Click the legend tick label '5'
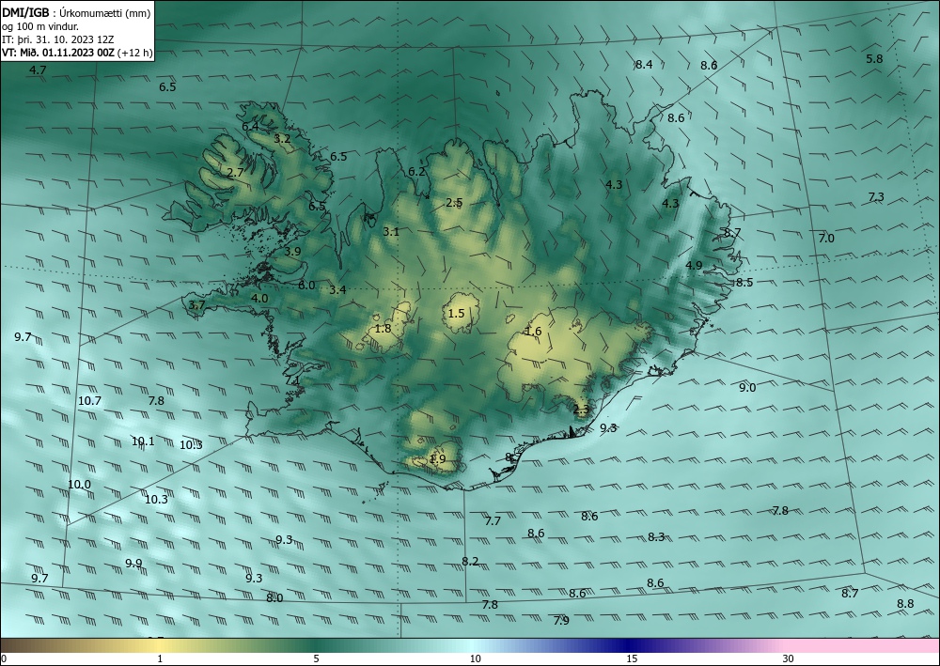This screenshot has height=666, width=940. pyautogui.click(x=316, y=659)
